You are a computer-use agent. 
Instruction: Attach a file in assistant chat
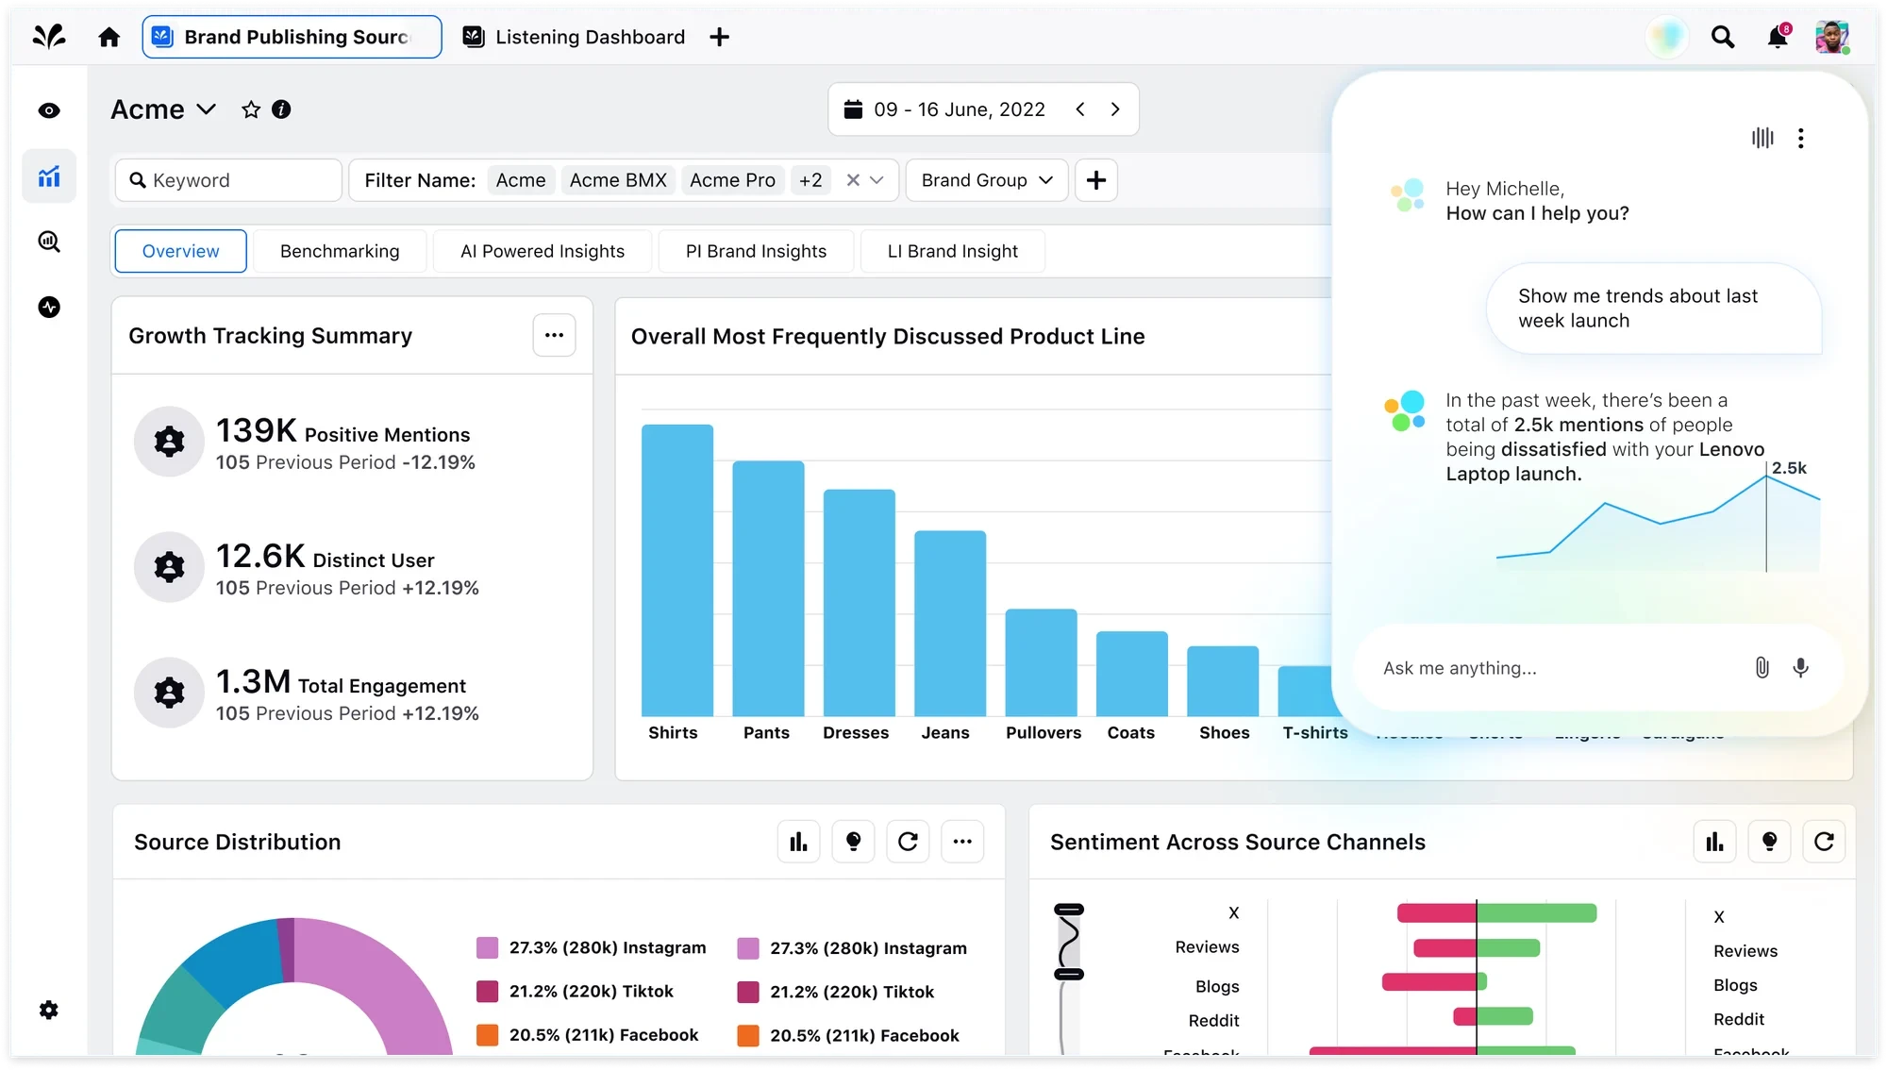(x=1762, y=668)
